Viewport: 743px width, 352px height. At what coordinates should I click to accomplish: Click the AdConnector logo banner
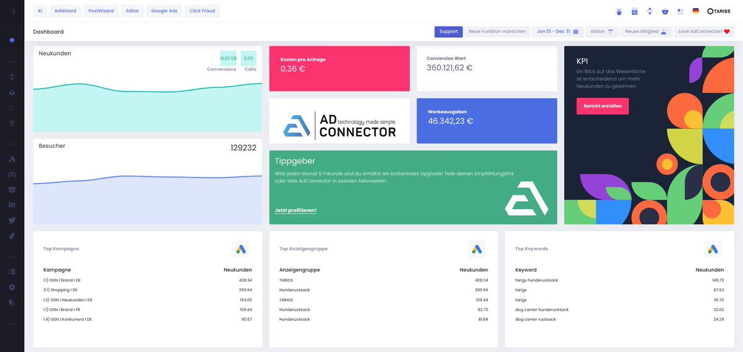(339, 121)
